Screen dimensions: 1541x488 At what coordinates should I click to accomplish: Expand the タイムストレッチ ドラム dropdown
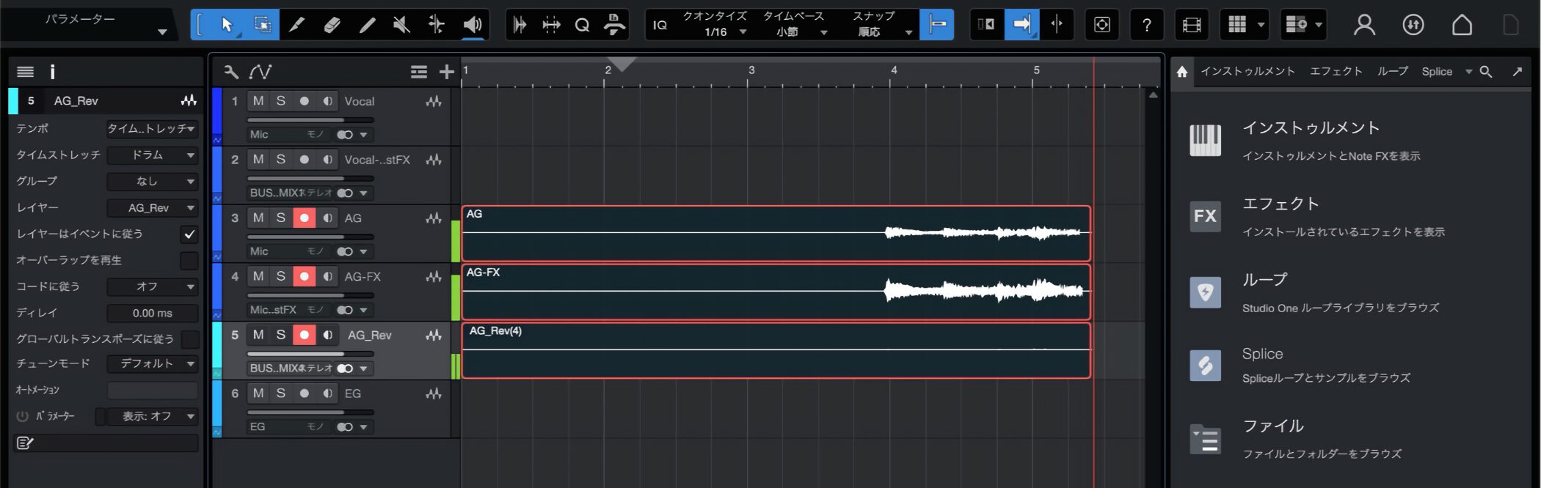(153, 155)
